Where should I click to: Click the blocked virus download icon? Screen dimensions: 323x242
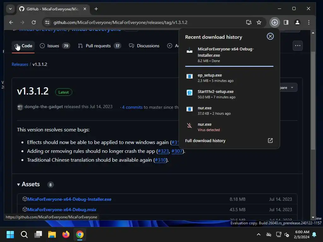tap(189, 125)
